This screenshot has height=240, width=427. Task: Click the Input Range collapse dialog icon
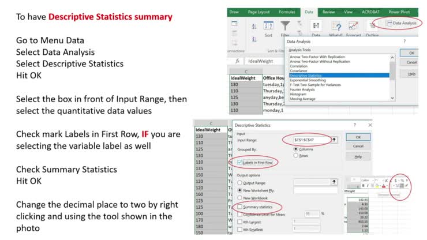pos(334,140)
